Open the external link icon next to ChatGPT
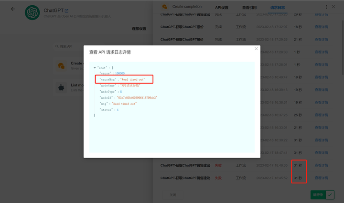This screenshot has height=203, width=344. pos(67,11)
